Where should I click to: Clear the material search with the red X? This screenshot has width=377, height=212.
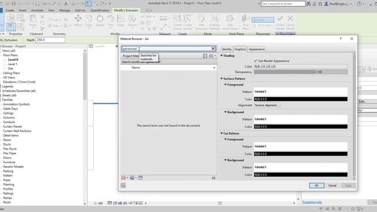(213, 48)
